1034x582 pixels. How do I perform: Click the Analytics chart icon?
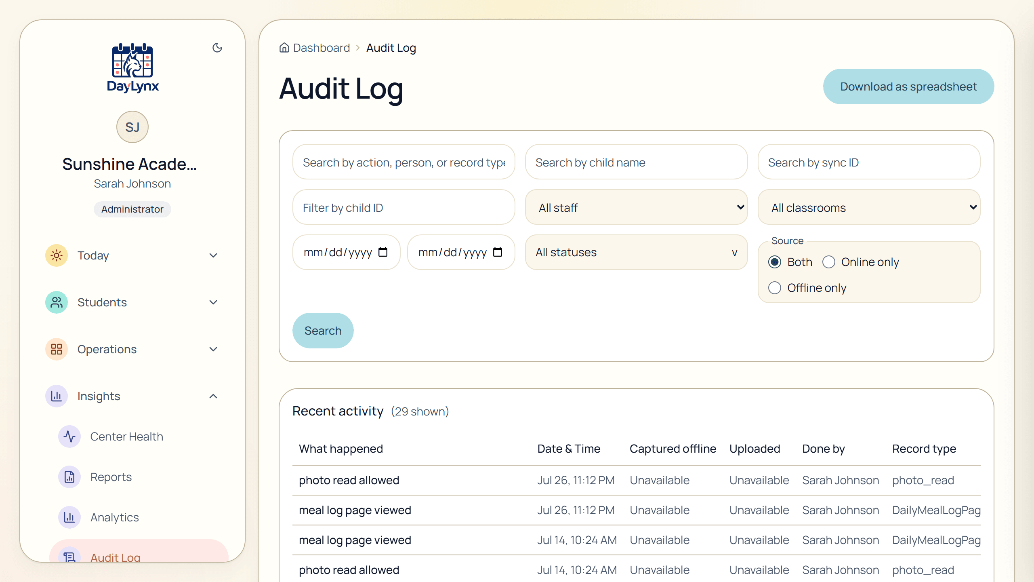(69, 517)
